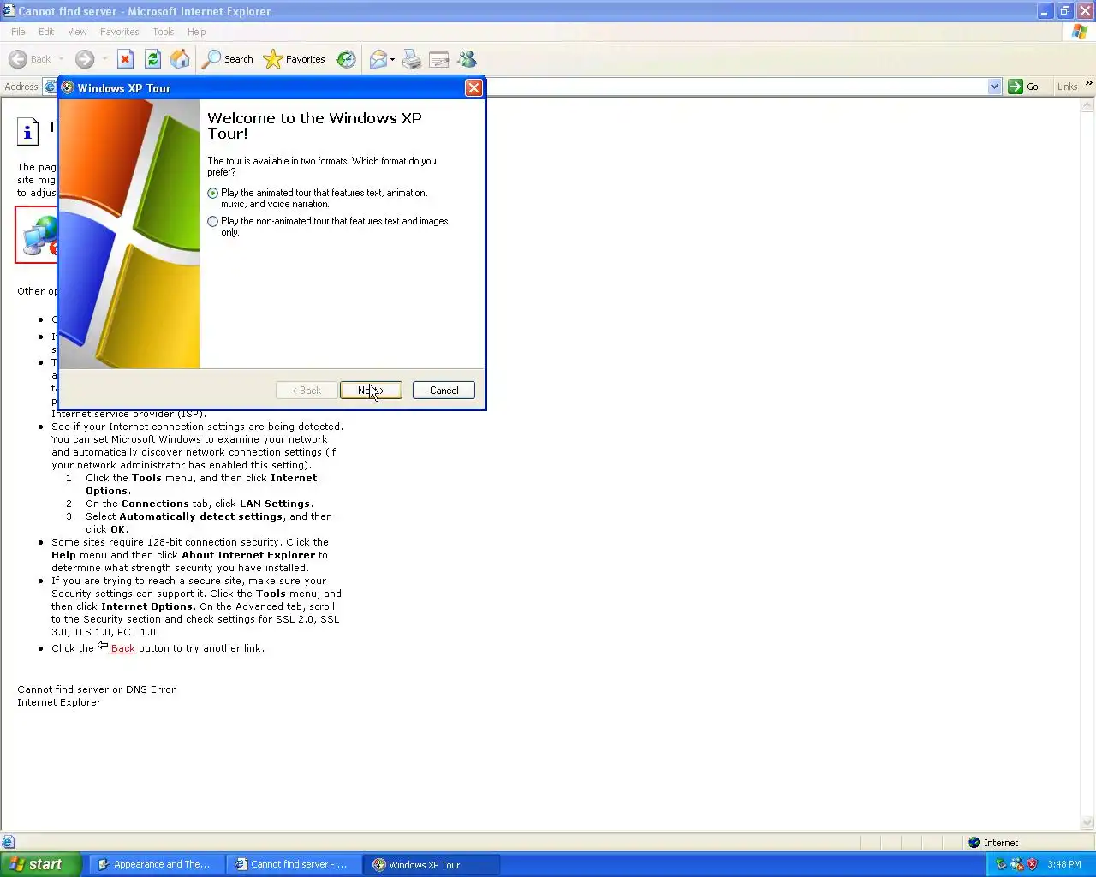Cancel the Windows XP Tour dialog
1096x877 pixels.
tap(444, 391)
